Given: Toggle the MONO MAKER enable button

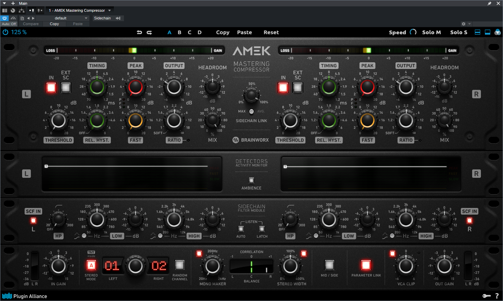Looking at the screenshot, I should [x=199, y=253].
